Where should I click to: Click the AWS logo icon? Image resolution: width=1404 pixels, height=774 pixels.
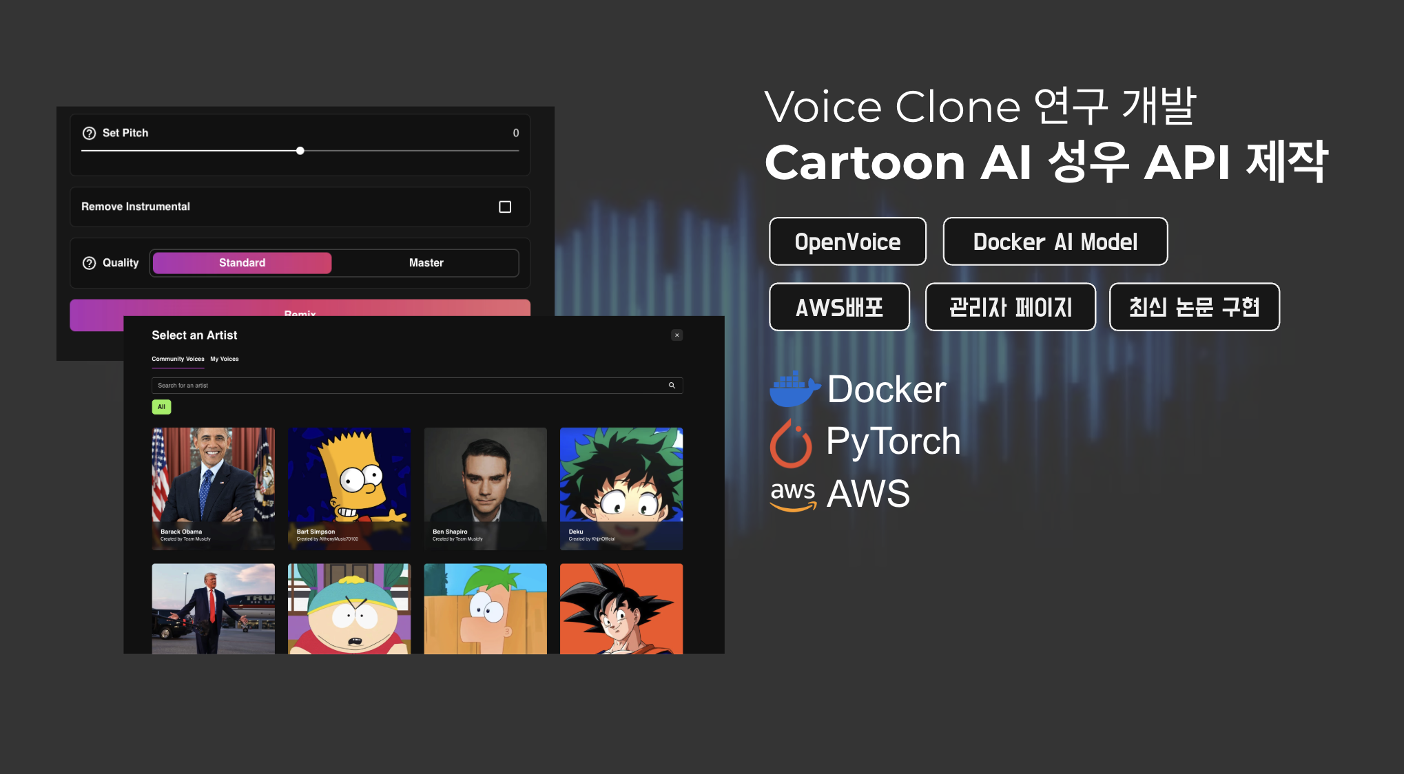793,495
